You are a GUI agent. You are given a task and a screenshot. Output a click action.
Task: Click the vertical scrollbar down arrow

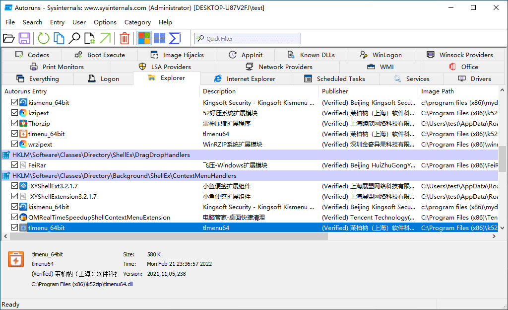point(503,228)
